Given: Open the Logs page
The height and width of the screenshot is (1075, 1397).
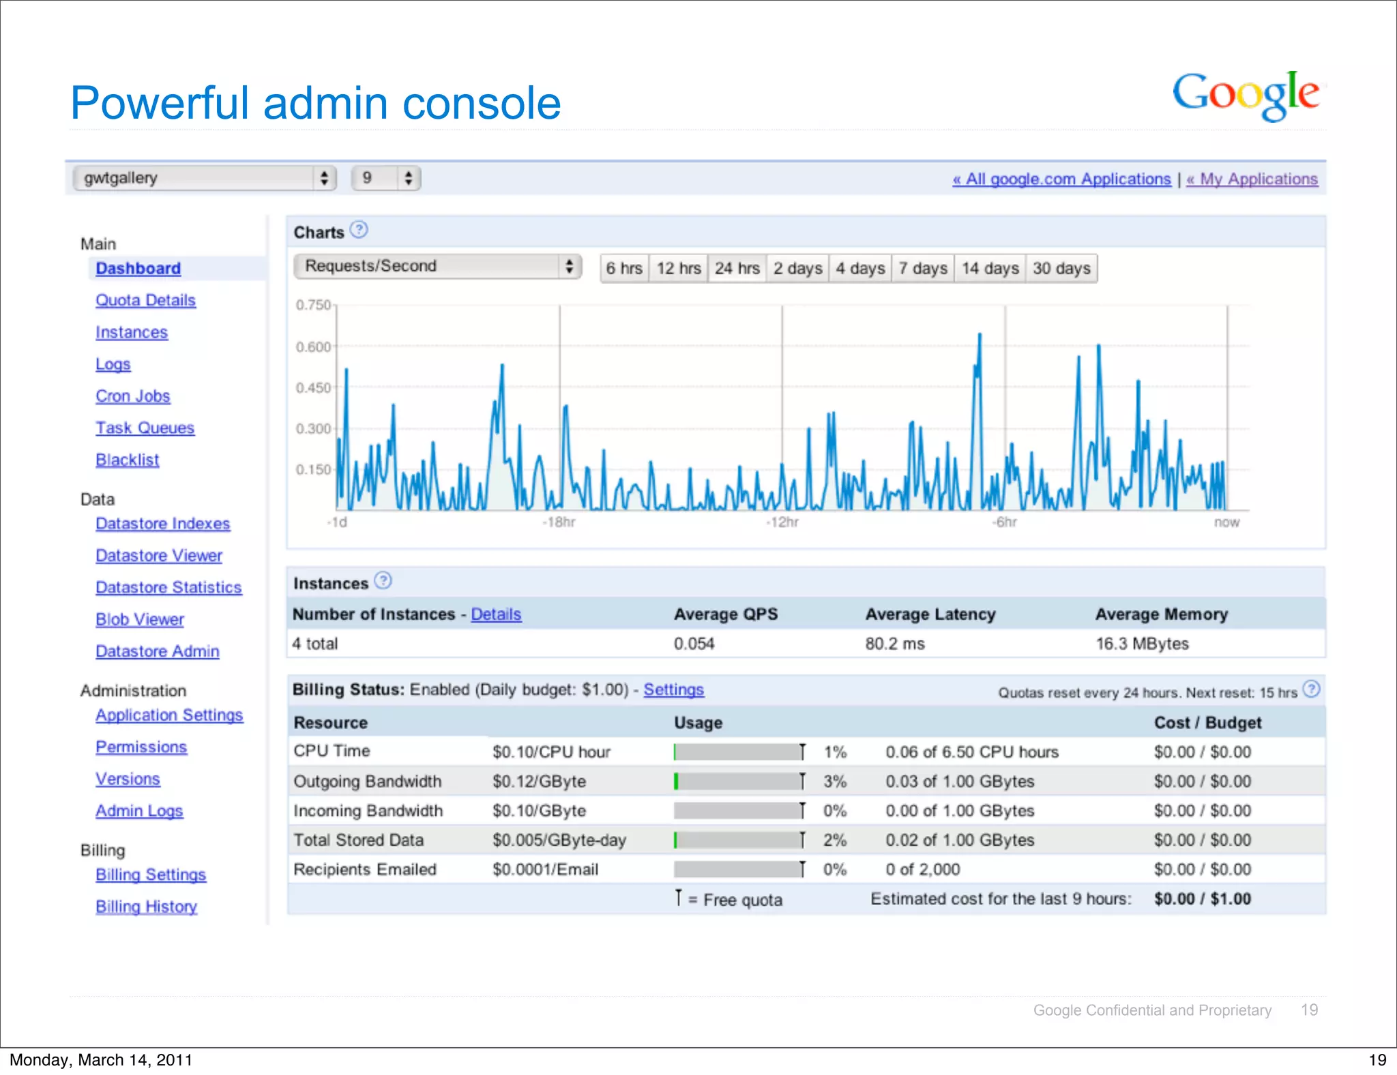Looking at the screenshot, I should [113, 364].
